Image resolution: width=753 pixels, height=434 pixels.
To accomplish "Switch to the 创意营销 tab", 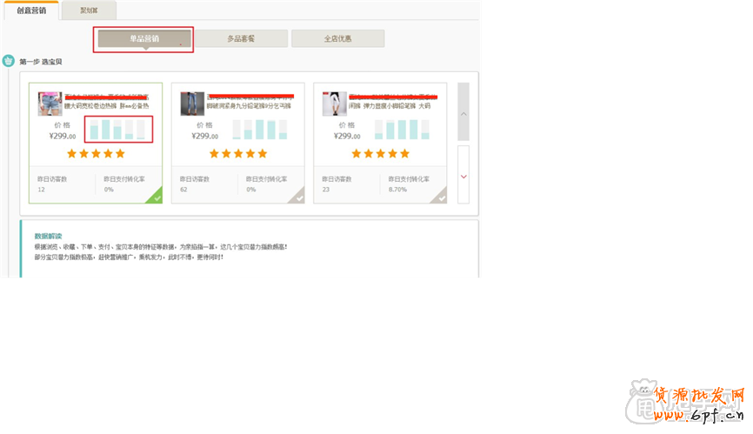I will [x=31, y=10].
